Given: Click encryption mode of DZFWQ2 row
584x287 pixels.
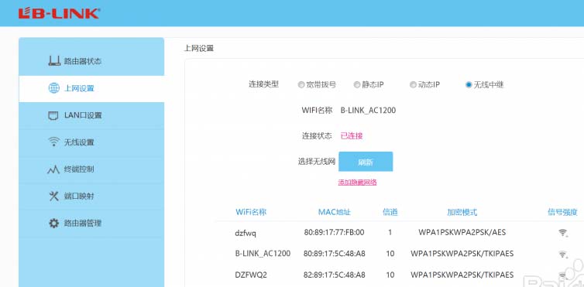Looking at the screenshot, I should click(462, 275).
